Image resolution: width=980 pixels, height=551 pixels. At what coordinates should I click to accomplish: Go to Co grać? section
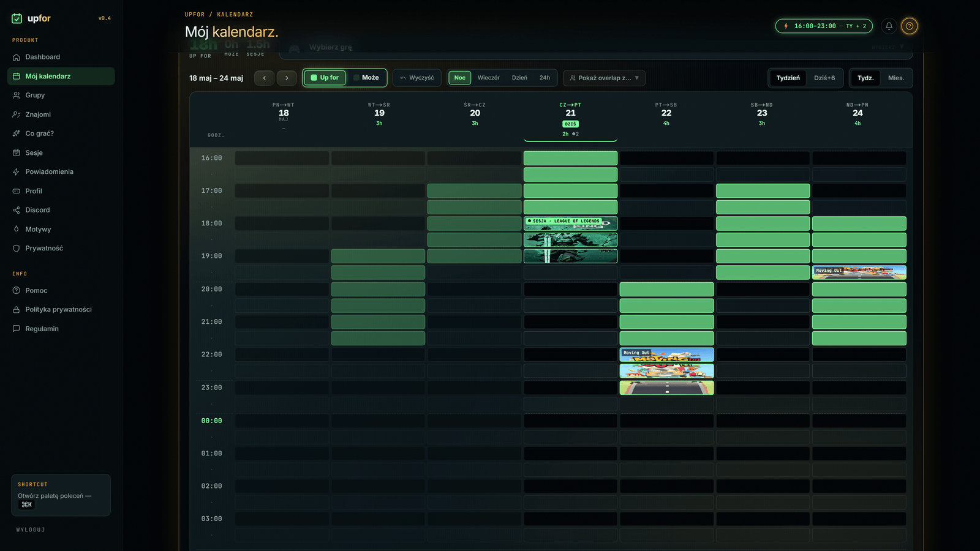(61, 133)
